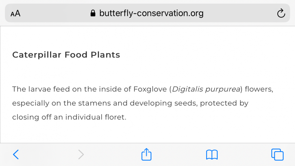
Task: Open the Share sheet icon
Action: click(146, 154)
